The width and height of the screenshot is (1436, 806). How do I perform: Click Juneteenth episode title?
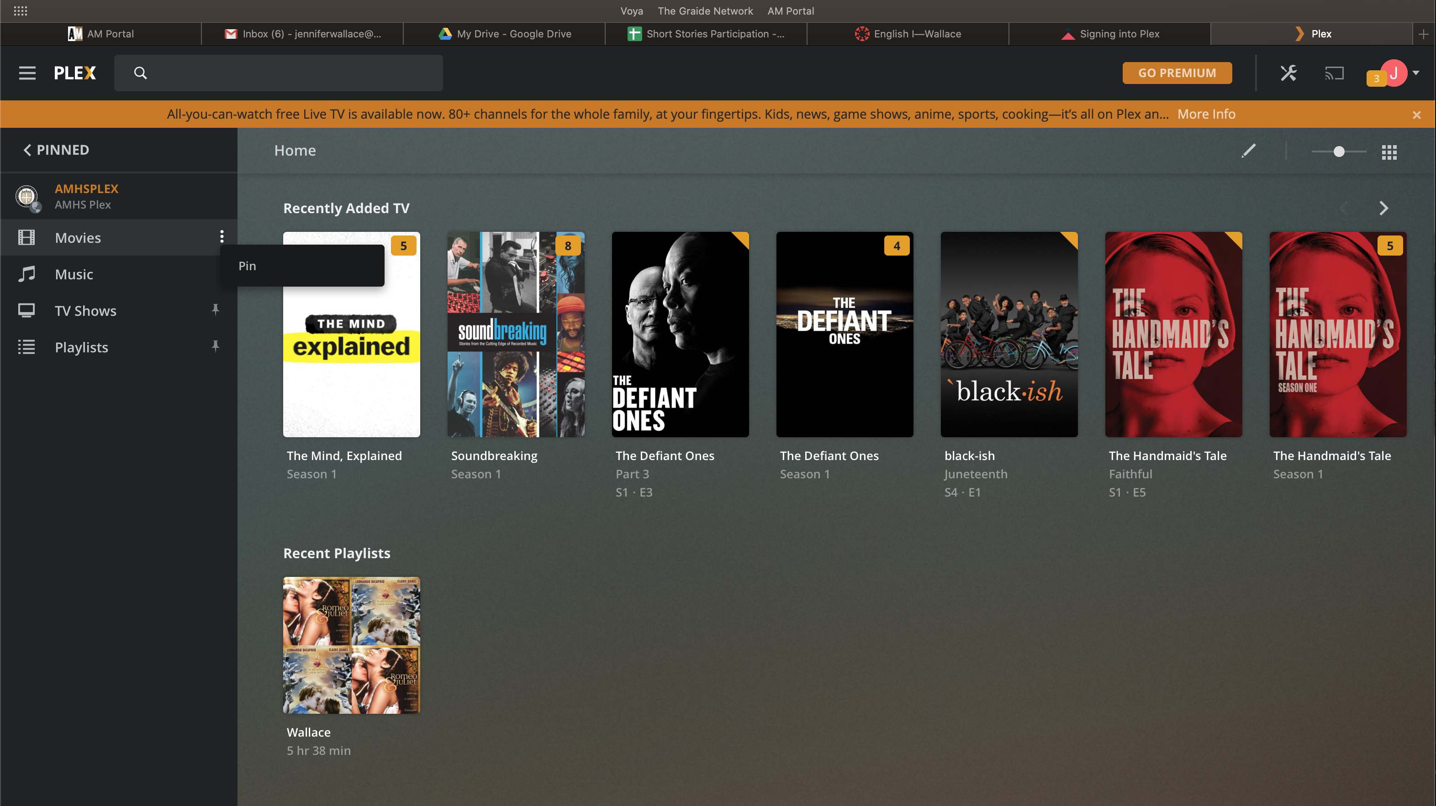coord(976,474)
